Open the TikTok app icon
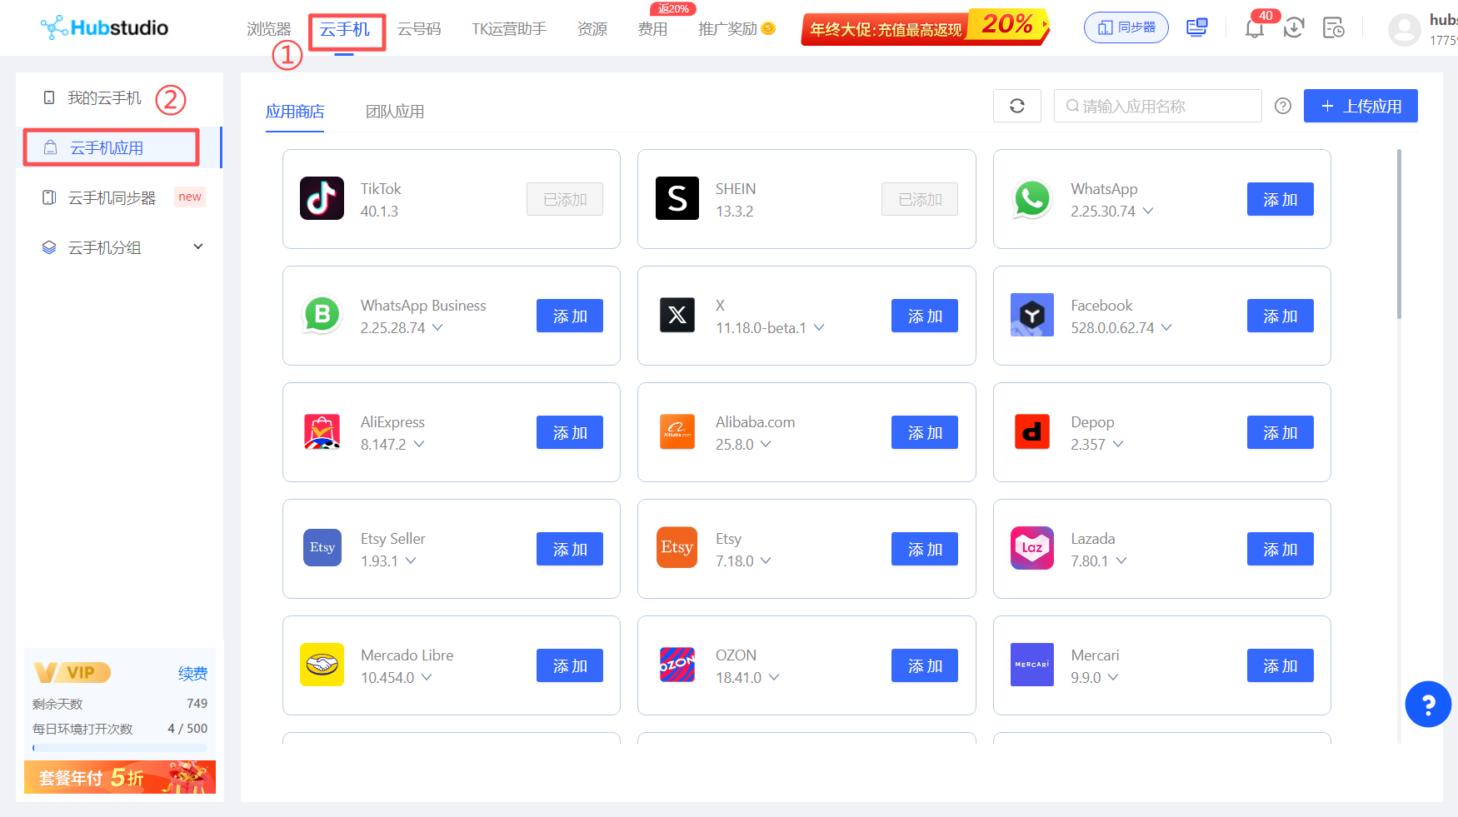 (x=322, y=198)
